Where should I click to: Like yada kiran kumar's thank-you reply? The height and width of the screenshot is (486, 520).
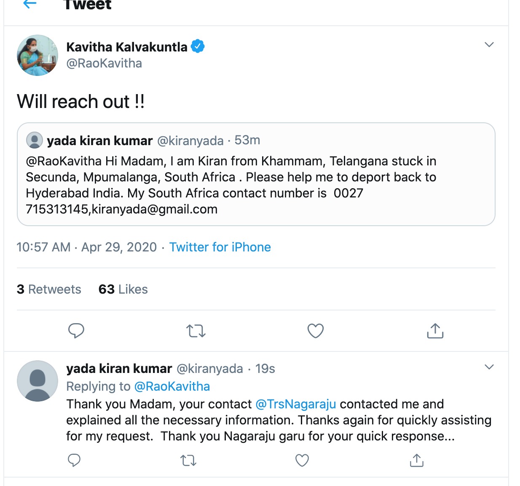(x=302, y=460)
